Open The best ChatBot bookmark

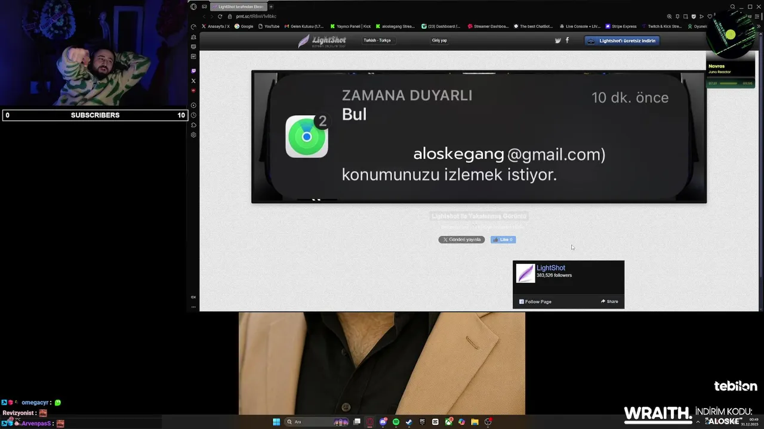point(534,26)
